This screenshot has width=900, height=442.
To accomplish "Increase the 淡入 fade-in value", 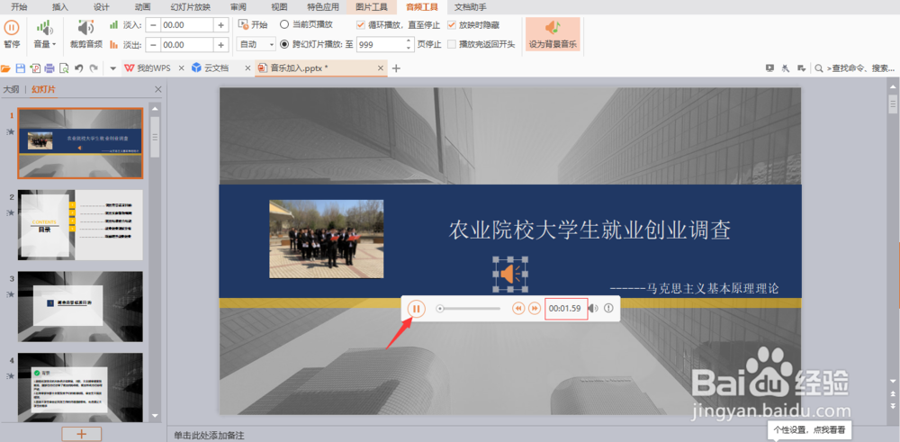I will (221, 25).
